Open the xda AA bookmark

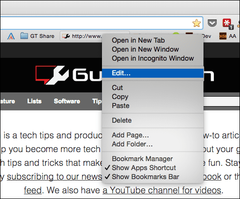click(228, 36)
